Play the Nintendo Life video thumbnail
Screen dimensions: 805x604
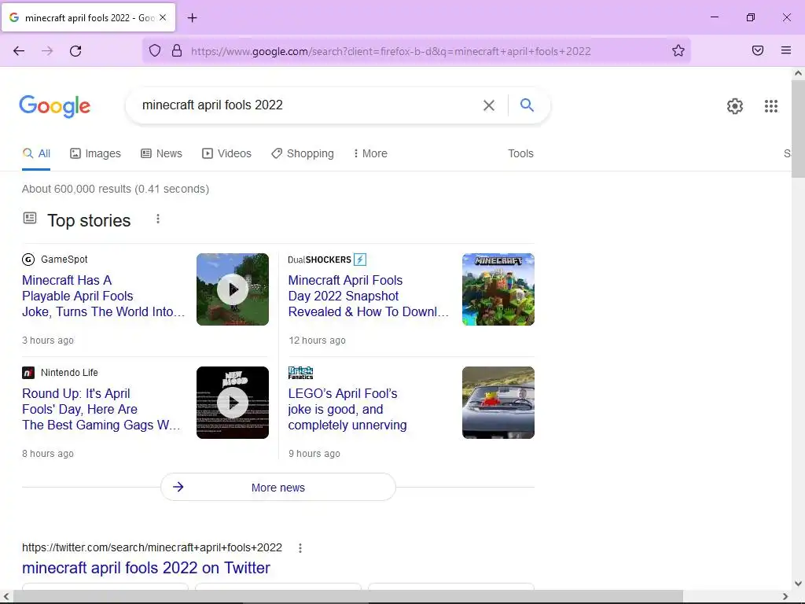233,403
